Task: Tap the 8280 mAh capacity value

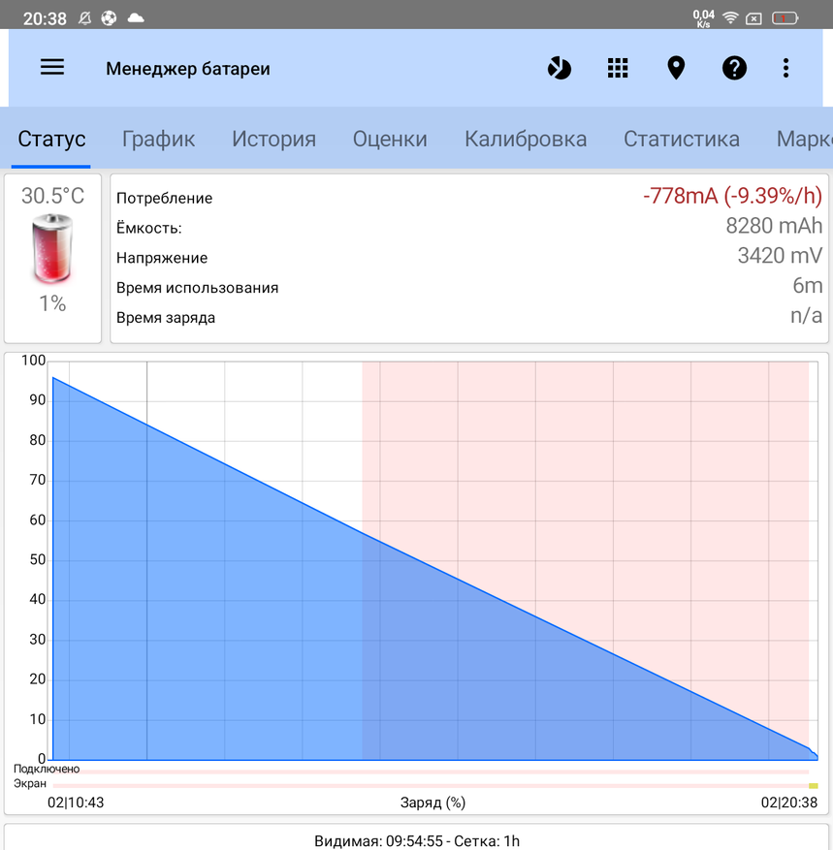Action: [x=774, y=226]
